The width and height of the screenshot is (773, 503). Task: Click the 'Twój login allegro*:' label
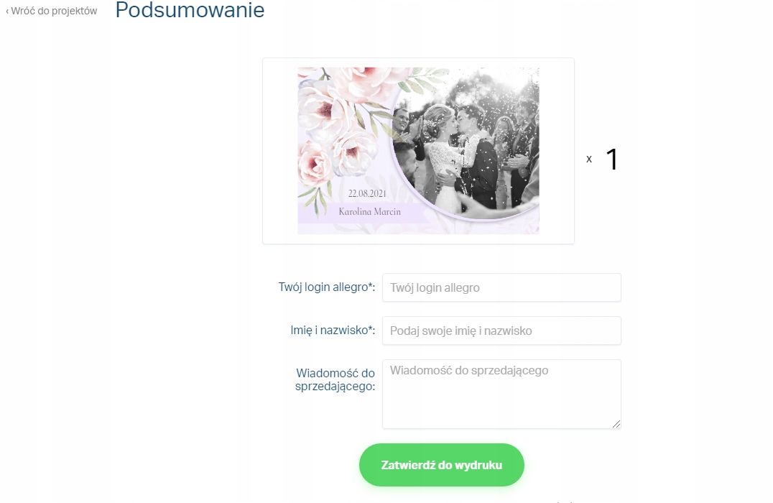[326, 287]
